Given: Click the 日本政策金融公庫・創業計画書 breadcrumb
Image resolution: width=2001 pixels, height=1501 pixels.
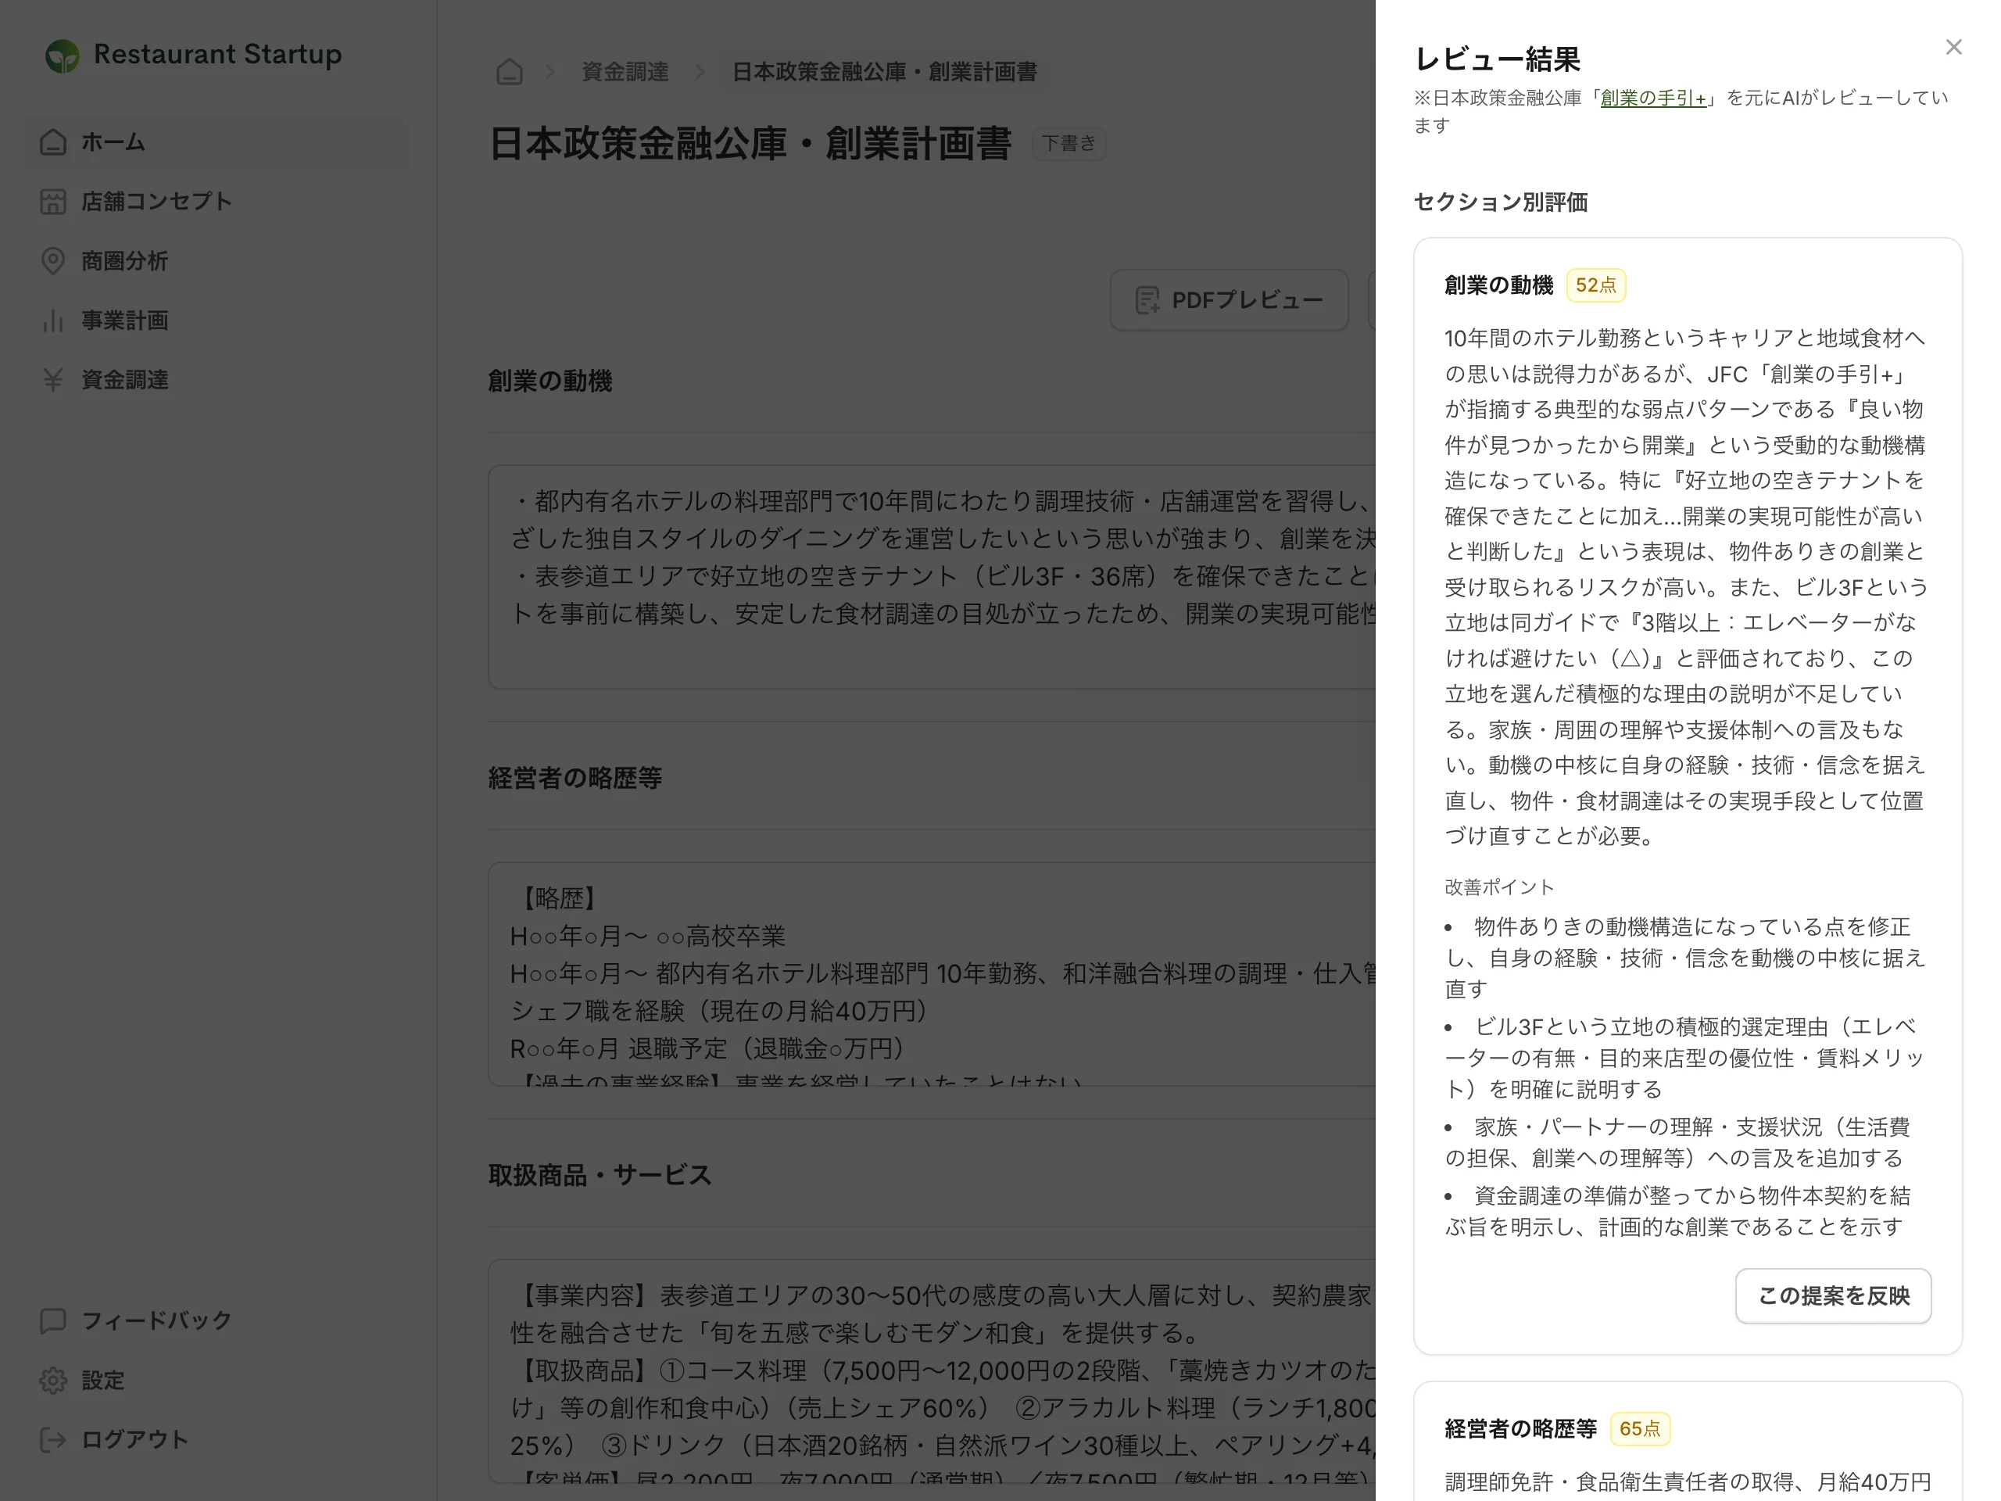Looking at the screenshot, I should [x=884, y=71].
